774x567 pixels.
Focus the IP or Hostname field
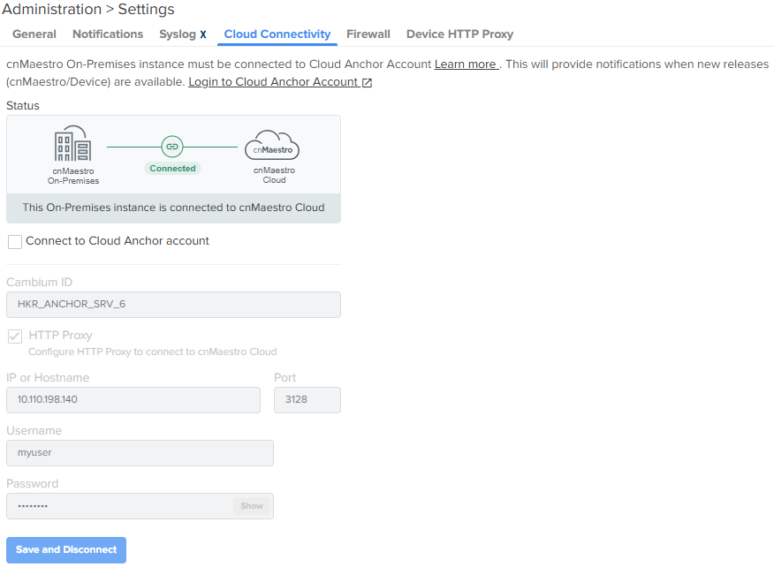133,400
